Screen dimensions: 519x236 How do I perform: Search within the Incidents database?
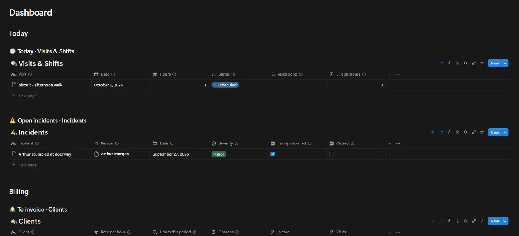click(x=466, y=132)
